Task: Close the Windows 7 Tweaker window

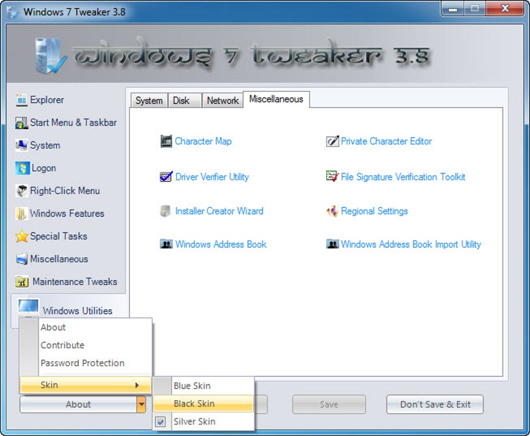Action: point(505,9)
